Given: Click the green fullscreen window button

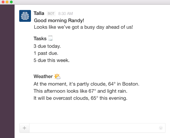Looking at the screenshot, I should coord(11,2).
